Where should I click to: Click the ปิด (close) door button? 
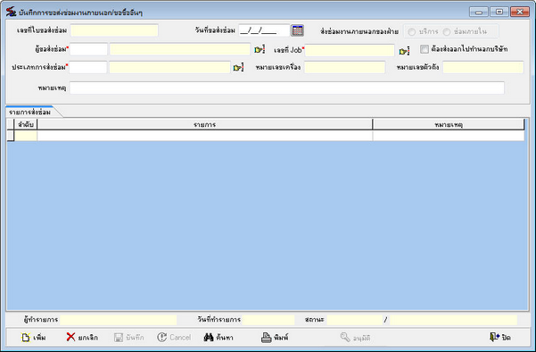(500, 338)
